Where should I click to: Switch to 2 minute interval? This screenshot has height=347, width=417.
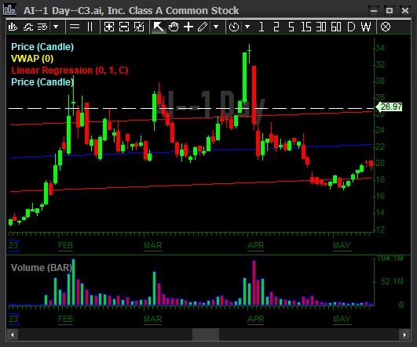pyautogui.click(x=276, y=27)
